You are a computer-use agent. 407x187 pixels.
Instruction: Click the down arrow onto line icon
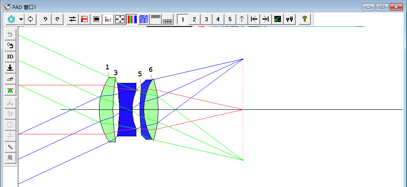click(x=10, y=68)
